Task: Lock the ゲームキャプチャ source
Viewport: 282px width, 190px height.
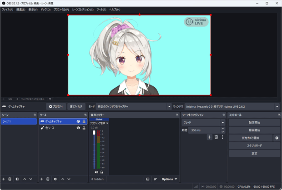Action: coord(84,121)
